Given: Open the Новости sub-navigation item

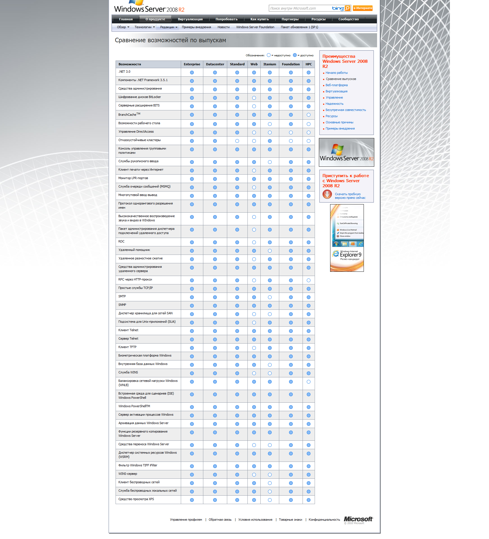Looking at the screenshot, I should click(x=224, y=27).
